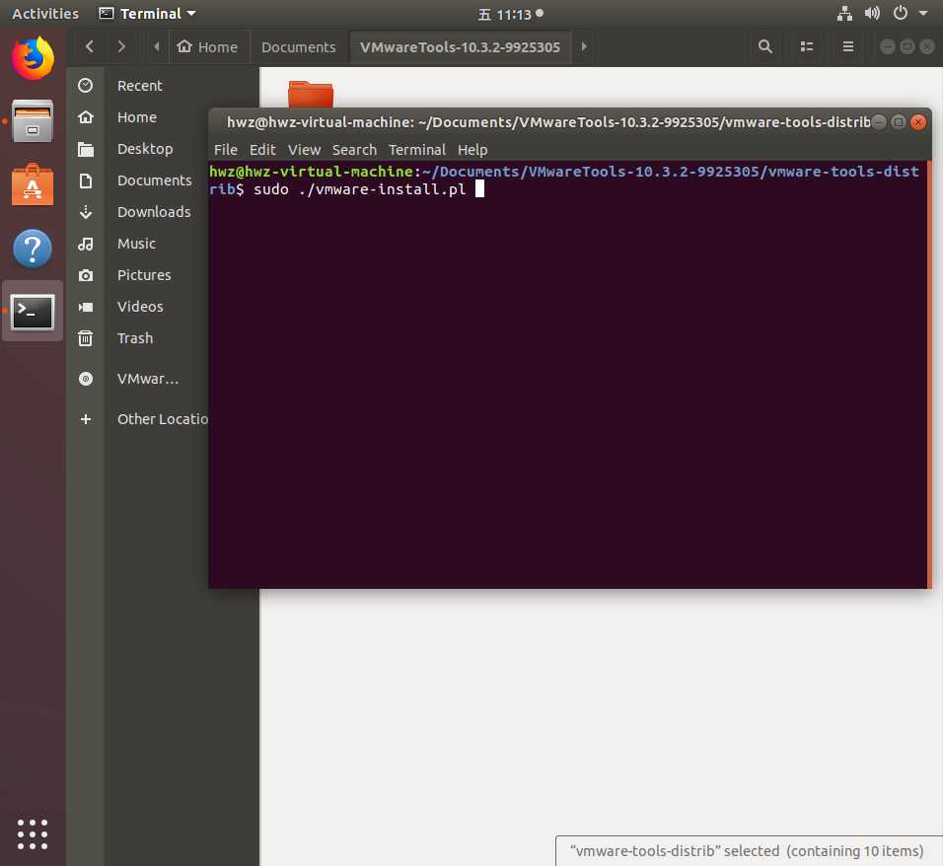The height and width of the screenshot is (866, 943).
Task: Open the Terminal menu in the terminal menubar
Action: pyautogui.click(x=417, y=150)
